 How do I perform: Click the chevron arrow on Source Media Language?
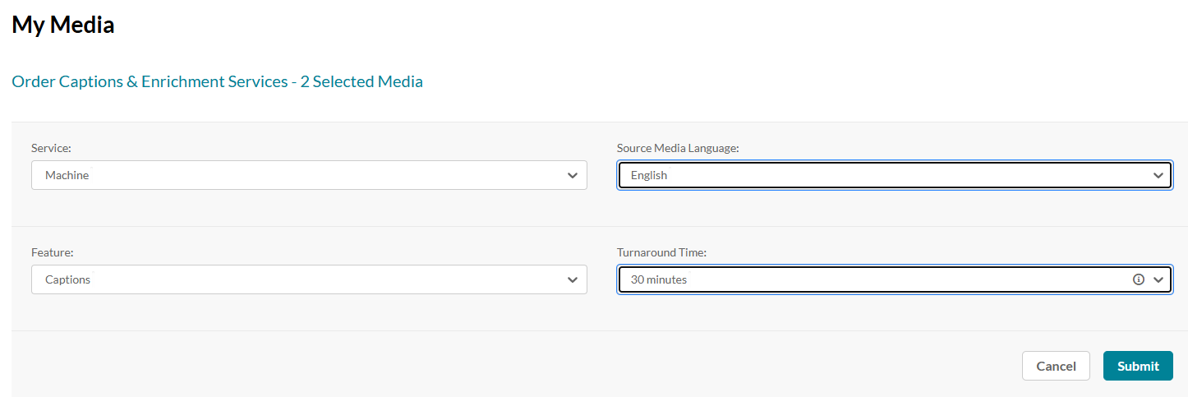point(1158,175)
